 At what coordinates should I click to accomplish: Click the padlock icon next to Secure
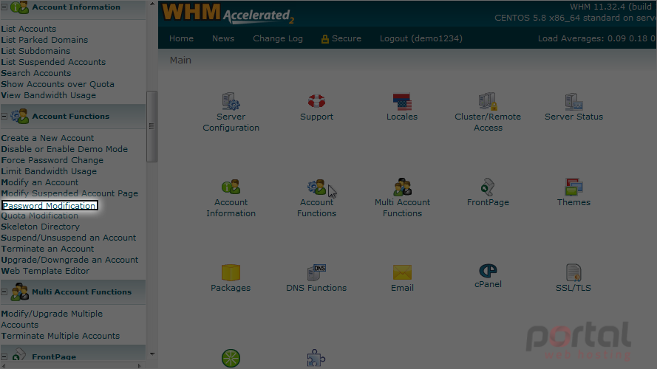[324, 39]
